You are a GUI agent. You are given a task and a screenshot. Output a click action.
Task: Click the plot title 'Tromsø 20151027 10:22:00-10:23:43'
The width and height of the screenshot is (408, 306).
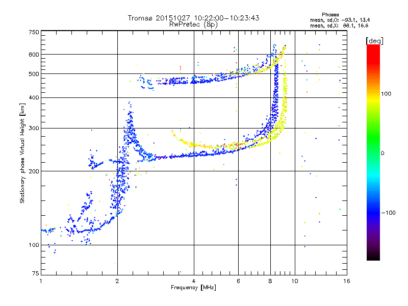193,18
